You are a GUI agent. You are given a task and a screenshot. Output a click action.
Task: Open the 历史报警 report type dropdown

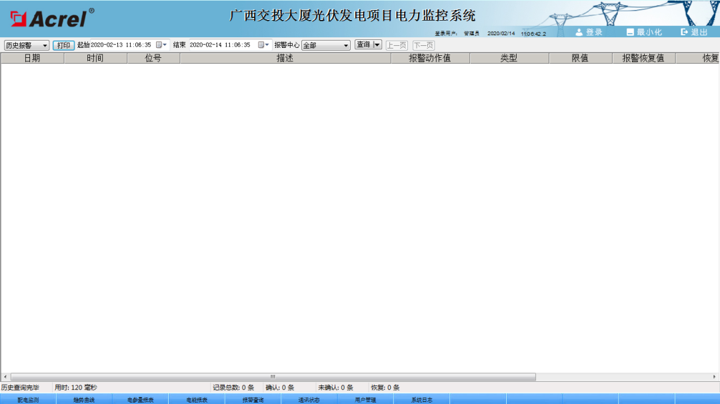click(46, 45)
